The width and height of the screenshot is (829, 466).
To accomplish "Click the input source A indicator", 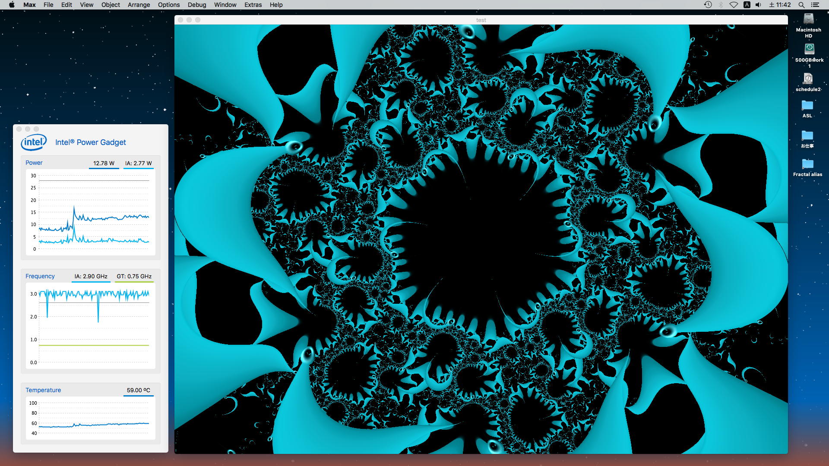I will (x=747, y=5).
